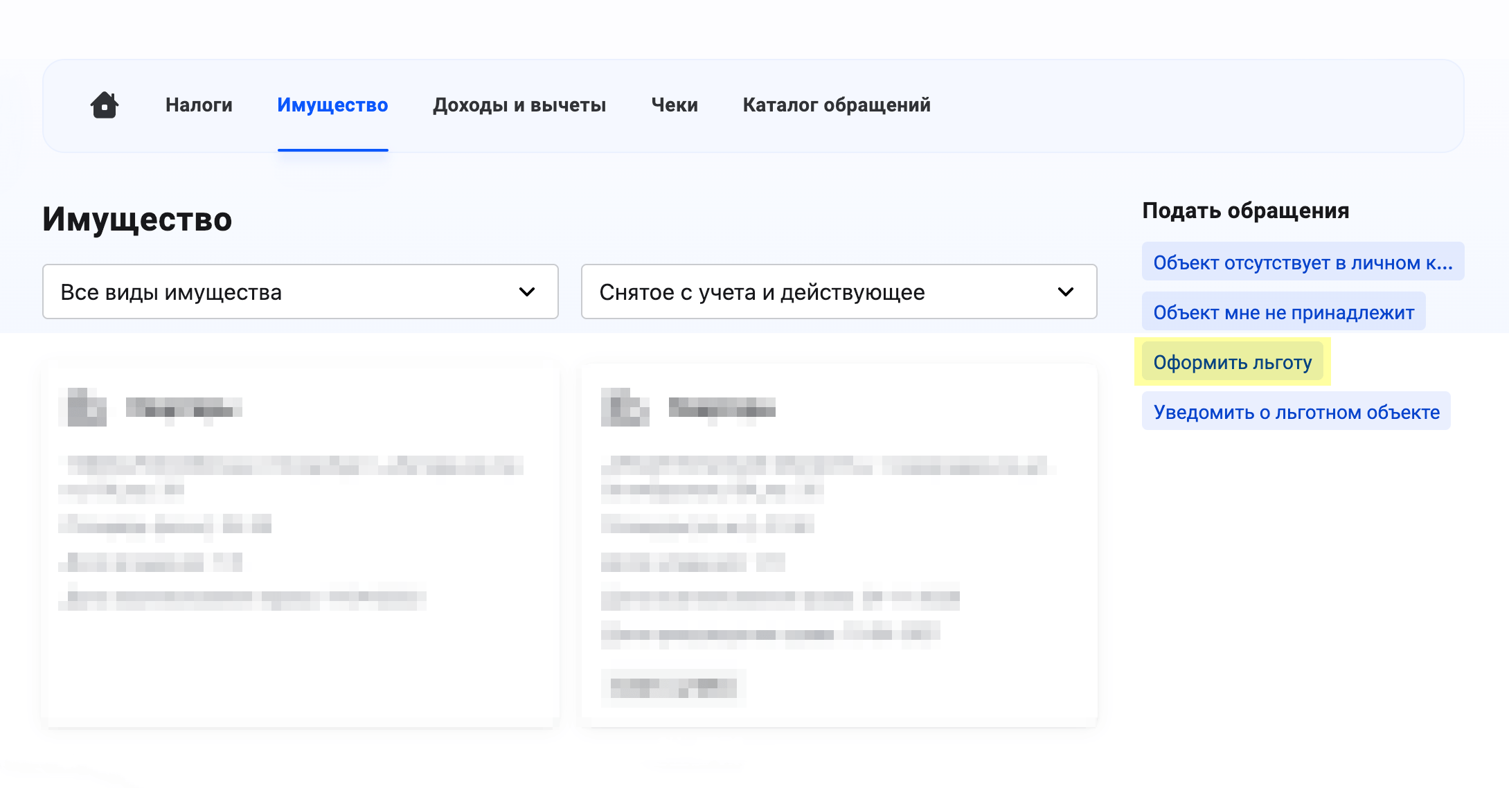Click the Имущество page heading

point(137,220)
